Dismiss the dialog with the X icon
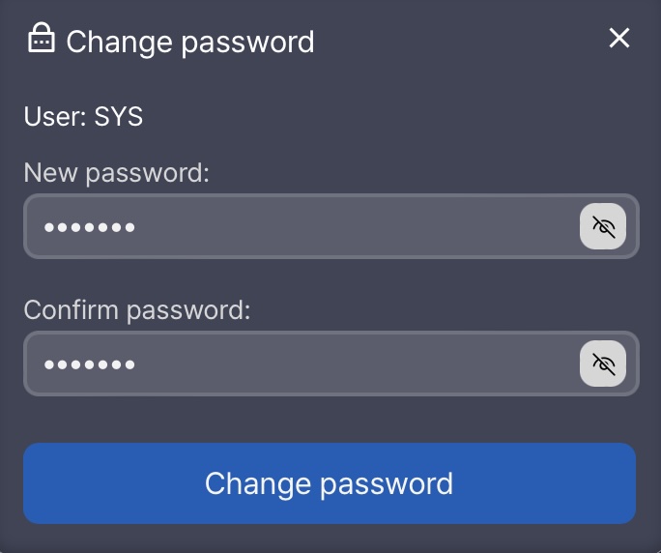This screenshot has height=553, width=661. click(618, 39)
